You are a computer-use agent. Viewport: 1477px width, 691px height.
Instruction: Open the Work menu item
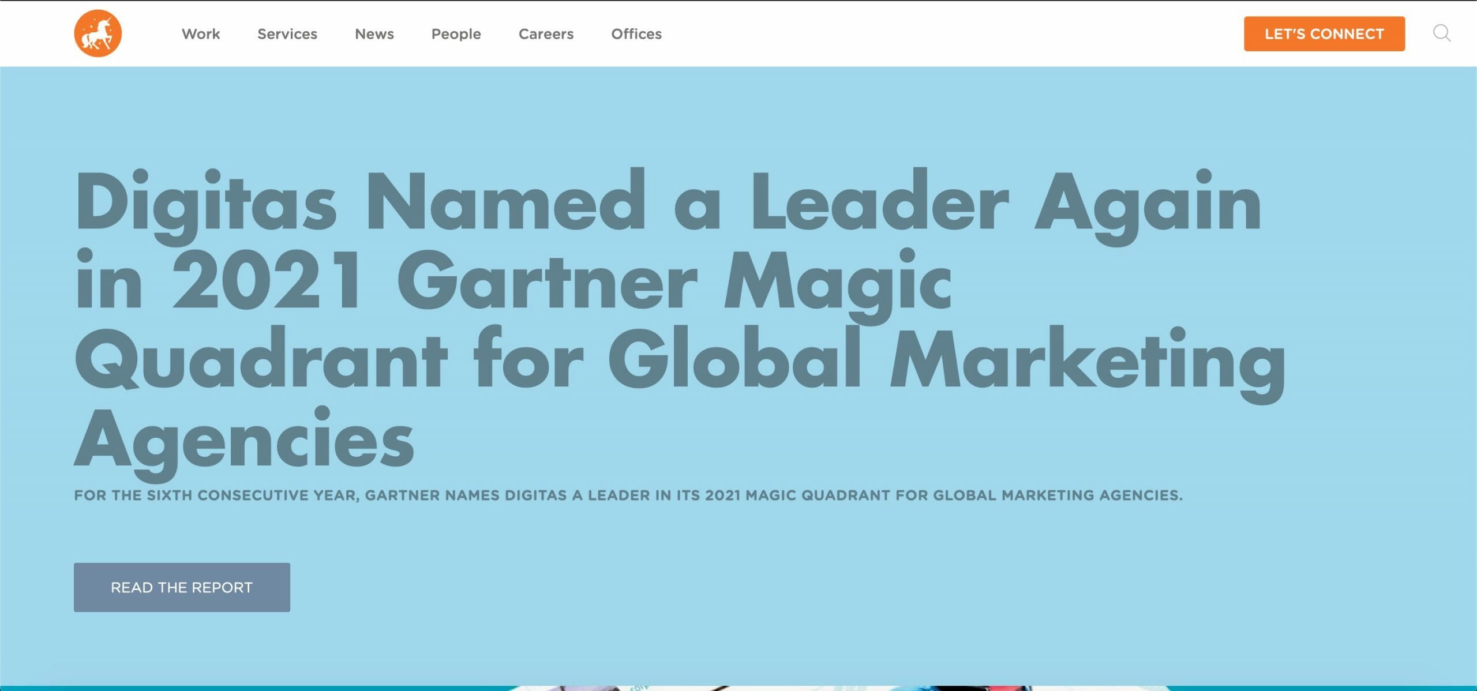(201, 34)
